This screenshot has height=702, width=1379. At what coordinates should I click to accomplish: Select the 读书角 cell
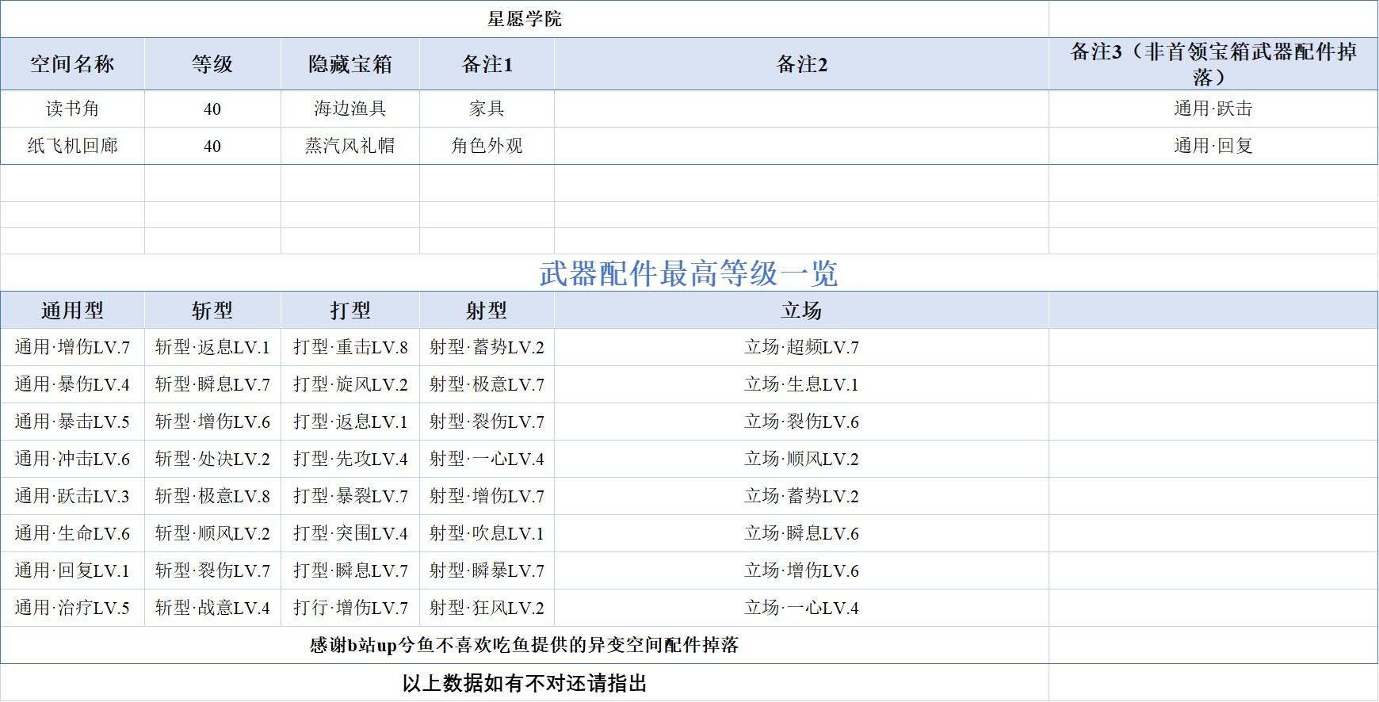[72, 109]
